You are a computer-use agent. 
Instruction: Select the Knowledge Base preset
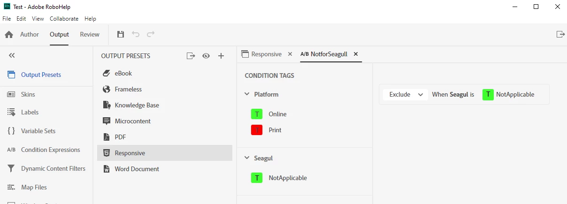137,105
